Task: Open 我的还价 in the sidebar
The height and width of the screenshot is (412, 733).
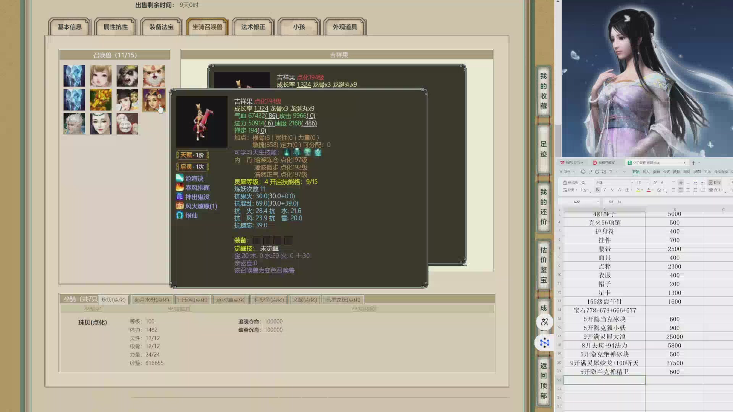Action: click(x=544, y=207)
